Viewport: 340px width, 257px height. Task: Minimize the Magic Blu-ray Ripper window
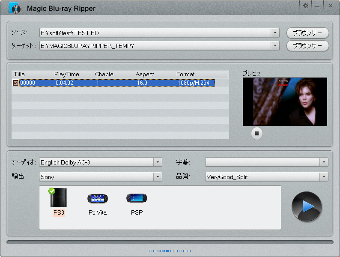pos(317,6)
